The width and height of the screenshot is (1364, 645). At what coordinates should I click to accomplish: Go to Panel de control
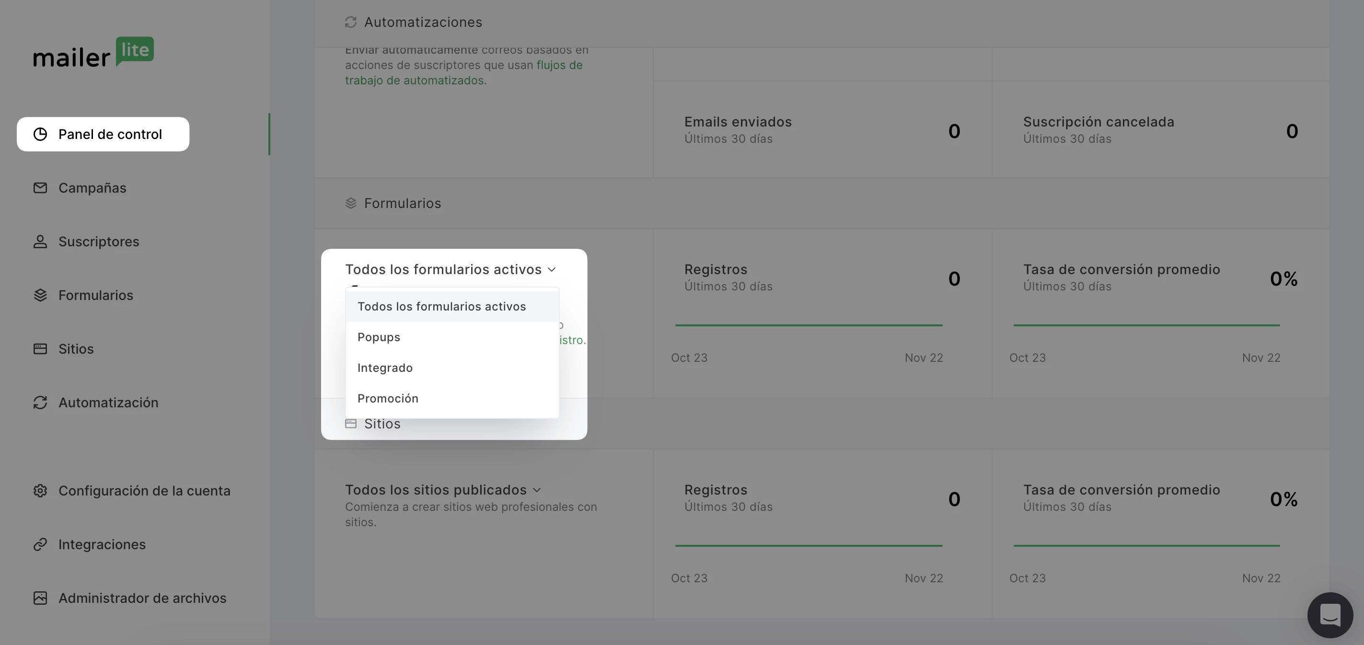pyautogui.click(x=103, y=134)
